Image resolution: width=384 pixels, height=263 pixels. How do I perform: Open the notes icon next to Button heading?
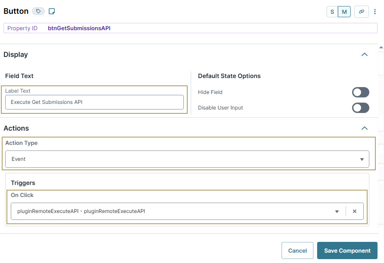(52, 11)
